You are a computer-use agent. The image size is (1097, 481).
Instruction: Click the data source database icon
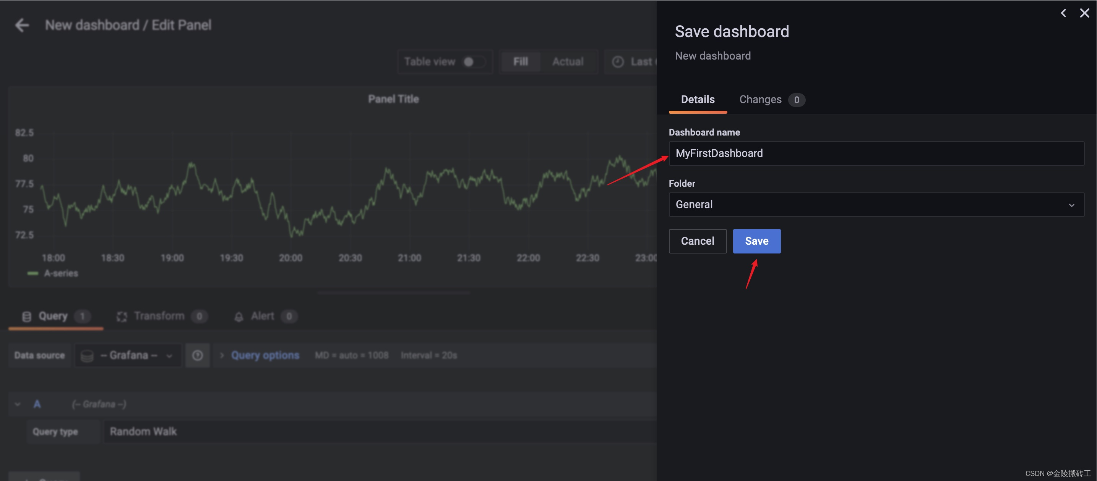coord(87,355)
